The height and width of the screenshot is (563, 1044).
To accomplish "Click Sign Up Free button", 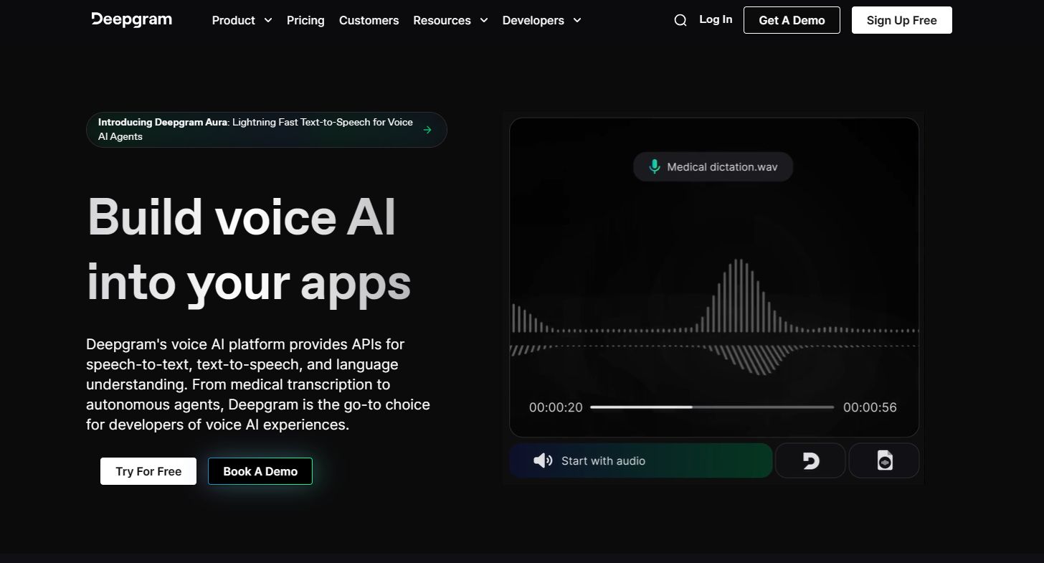I will pyautogui.click(x=901, y=20).
